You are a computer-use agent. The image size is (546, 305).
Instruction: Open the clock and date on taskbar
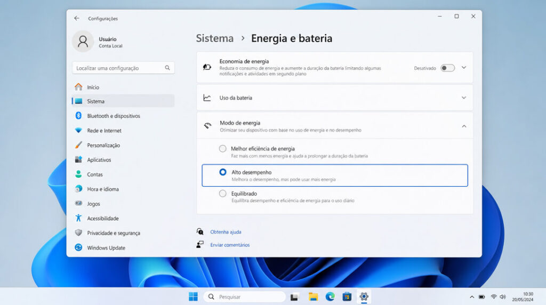click(x=523, y=296)
